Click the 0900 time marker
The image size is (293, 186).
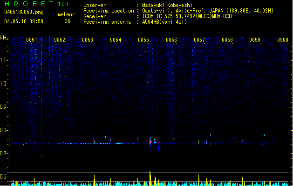(x=283, y=40)
